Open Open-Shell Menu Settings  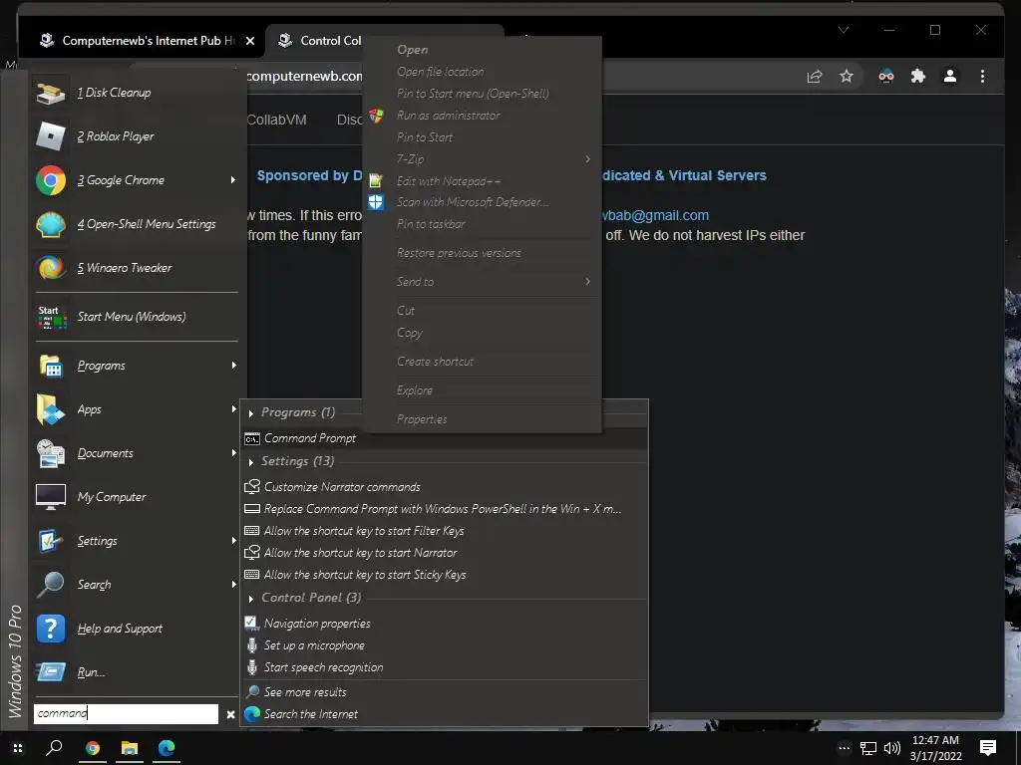(x=136, y=224)
